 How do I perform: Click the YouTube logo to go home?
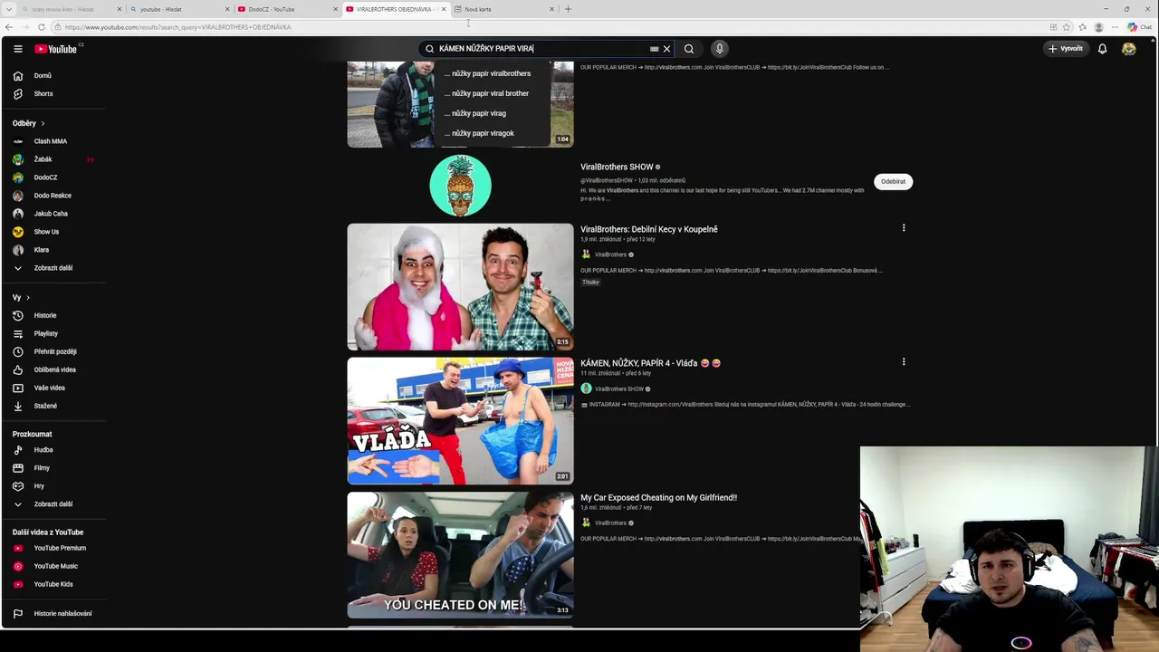(56, 49)
